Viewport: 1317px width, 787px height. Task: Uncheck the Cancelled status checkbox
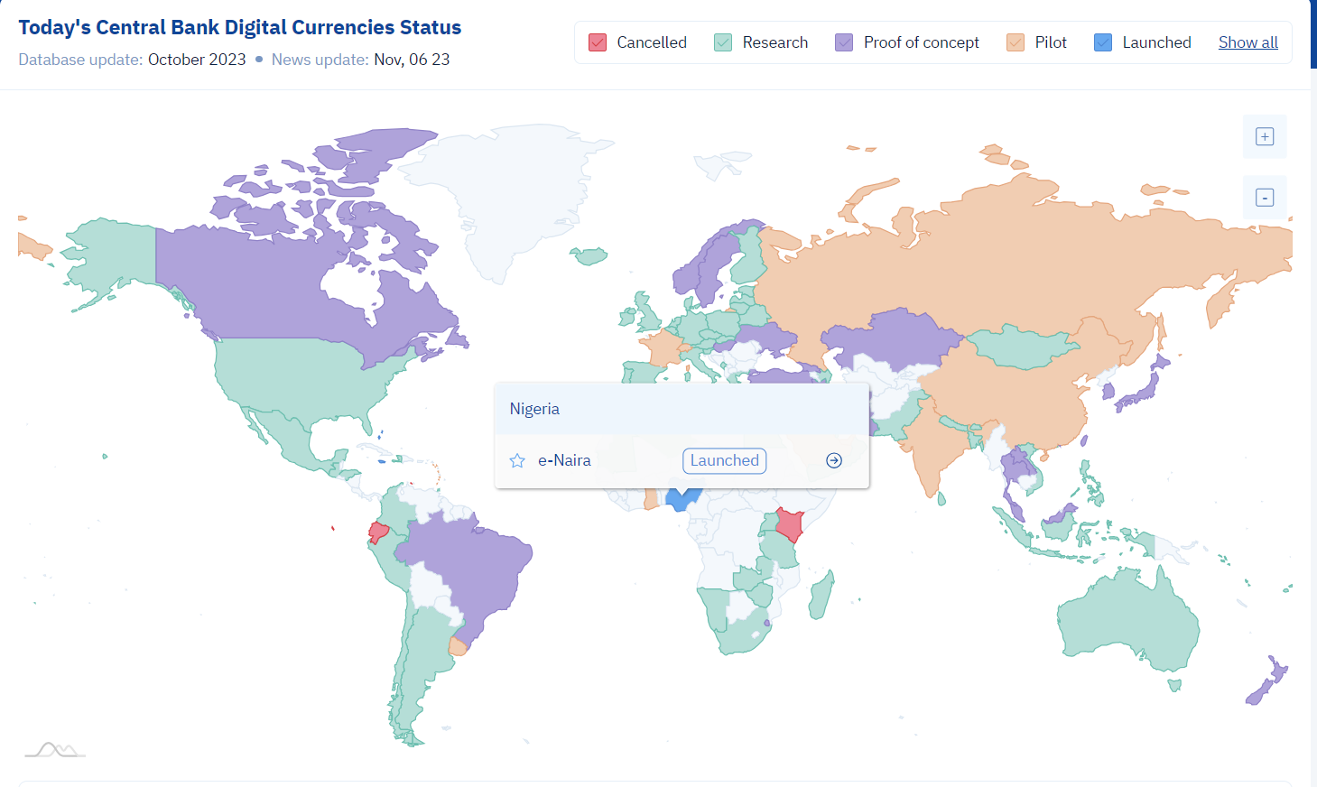[598, 42]
